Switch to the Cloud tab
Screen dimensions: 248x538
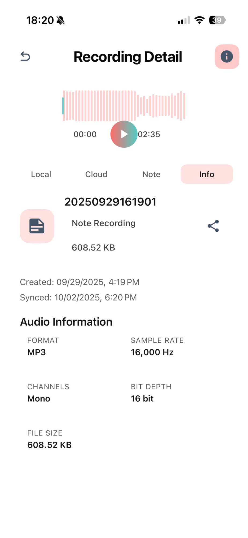pyautogui.click(x=96, y=174)
